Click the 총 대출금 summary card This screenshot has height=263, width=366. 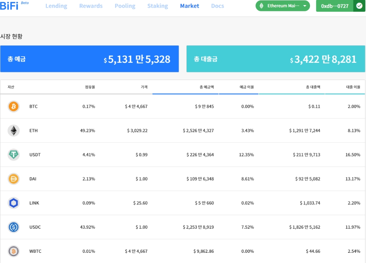coord(276,59)
